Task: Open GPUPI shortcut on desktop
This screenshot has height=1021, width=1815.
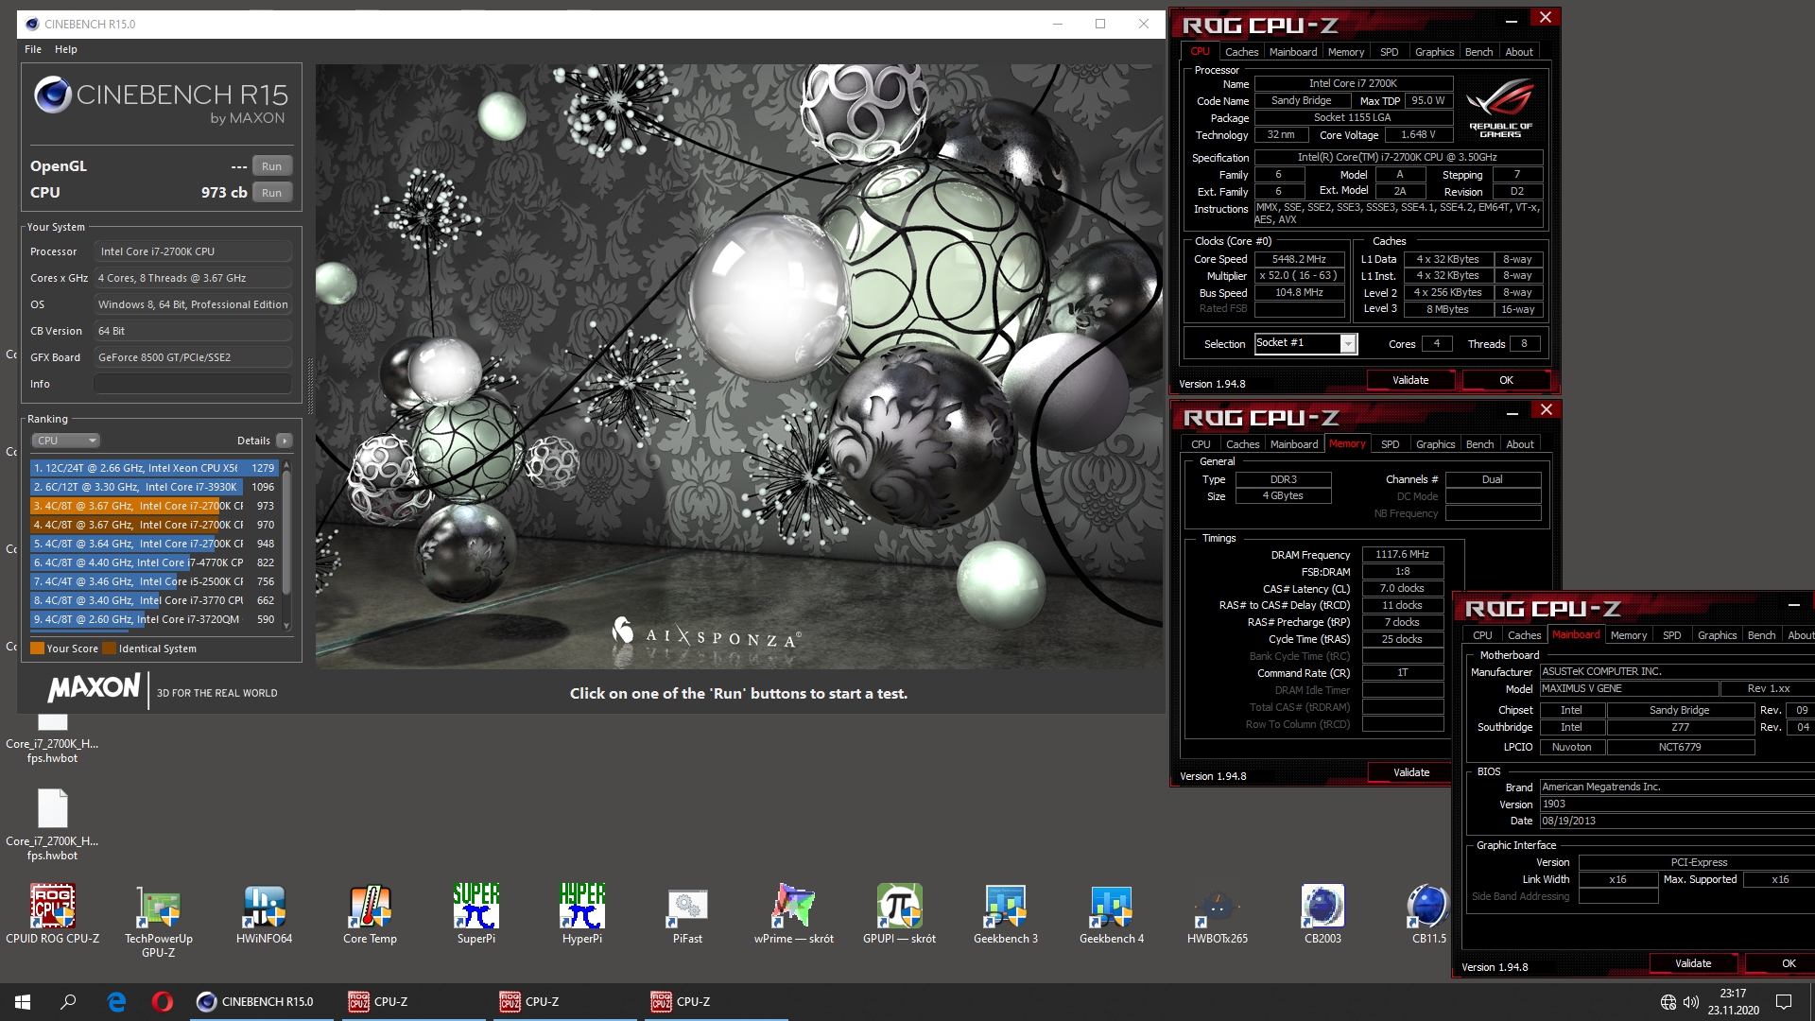Action: pos(900,913)
